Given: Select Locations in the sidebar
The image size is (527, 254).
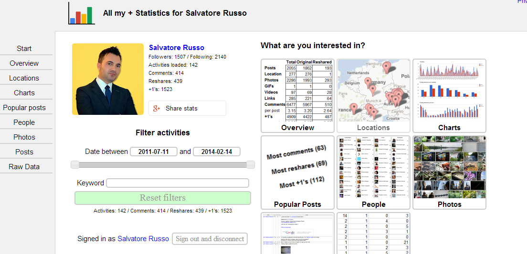Looking at the screenshot, I should point(24,78).
